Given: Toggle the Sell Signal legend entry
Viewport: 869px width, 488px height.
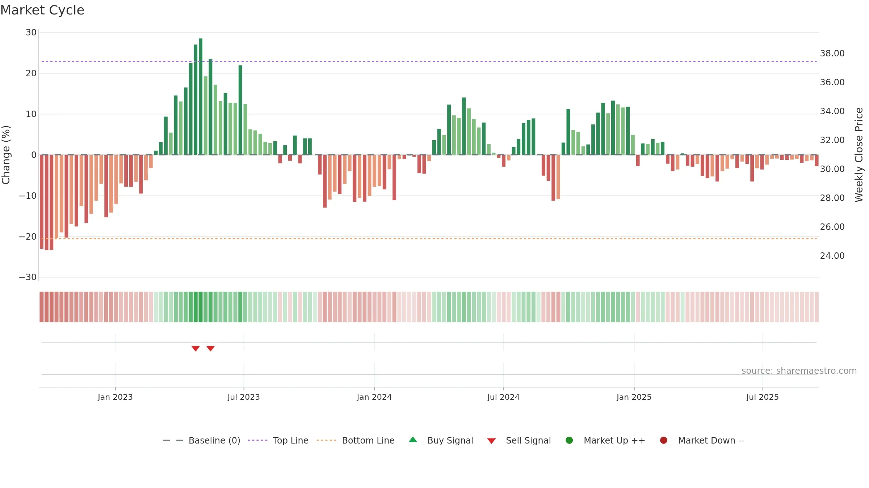Looking at the screenshot, I should [x=519, y=440].
